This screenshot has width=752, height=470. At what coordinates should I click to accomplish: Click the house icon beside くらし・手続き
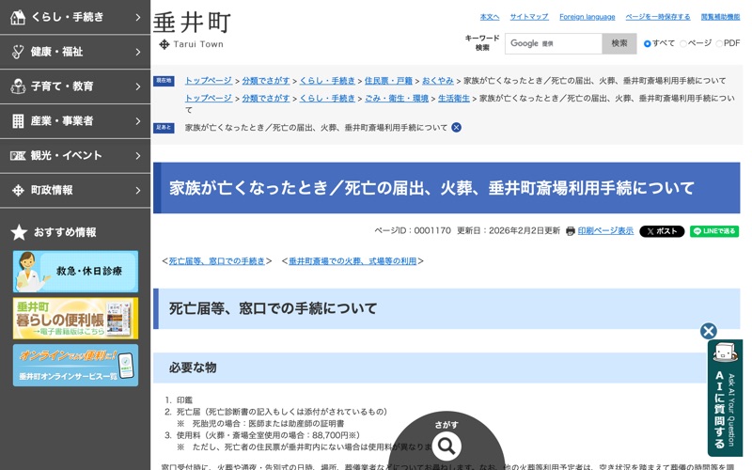pos(18,17)
